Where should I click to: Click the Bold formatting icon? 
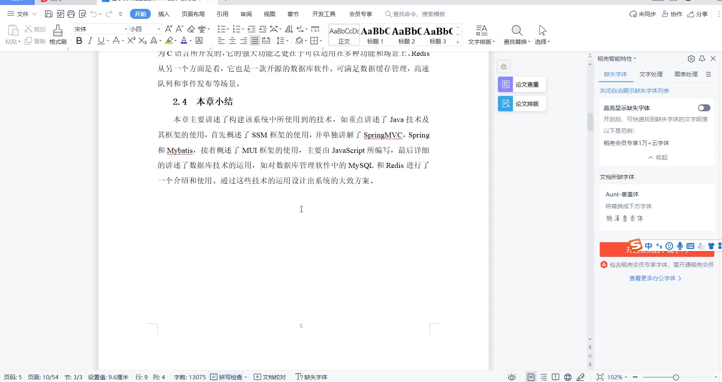(x=79, y=41)
